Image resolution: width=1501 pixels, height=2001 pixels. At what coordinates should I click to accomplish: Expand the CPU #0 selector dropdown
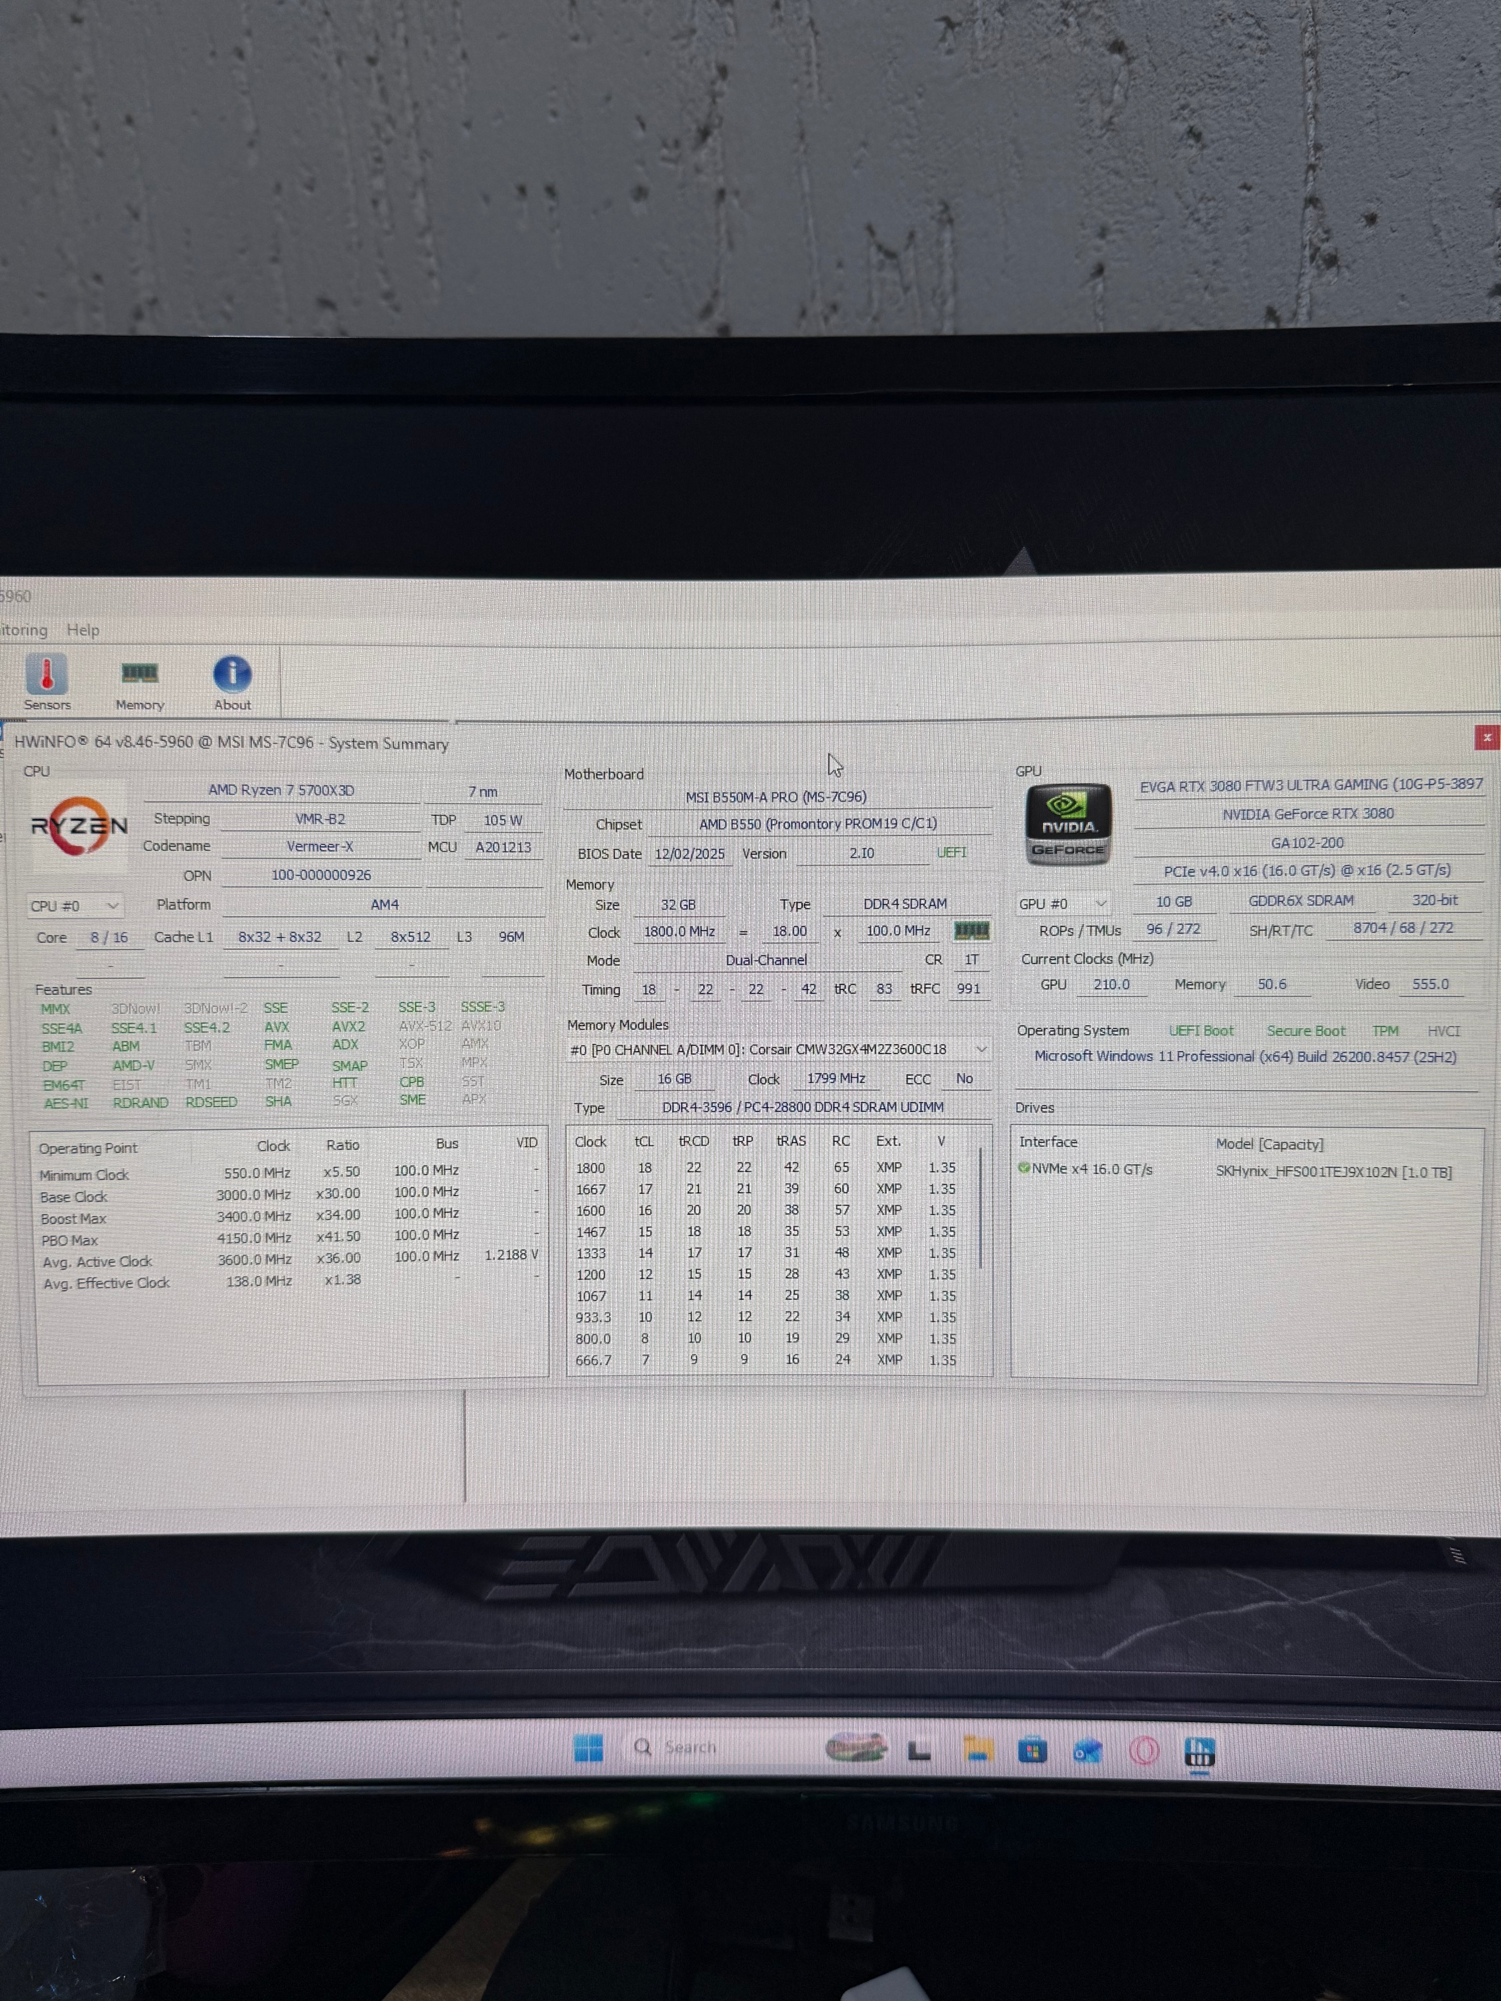tap(75, 906)
